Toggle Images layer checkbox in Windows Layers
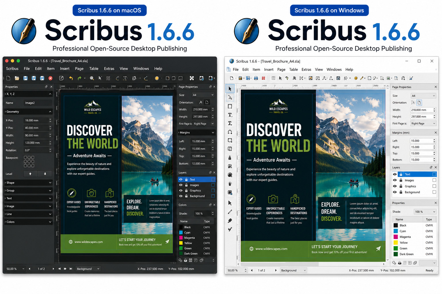 pyautogui.click(x=434, y=180)
